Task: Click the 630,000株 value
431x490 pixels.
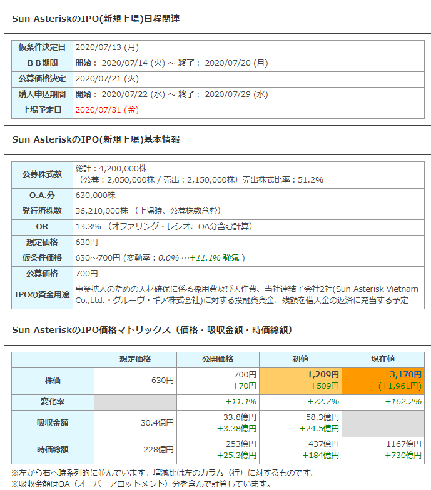Action: click(95, 196)
